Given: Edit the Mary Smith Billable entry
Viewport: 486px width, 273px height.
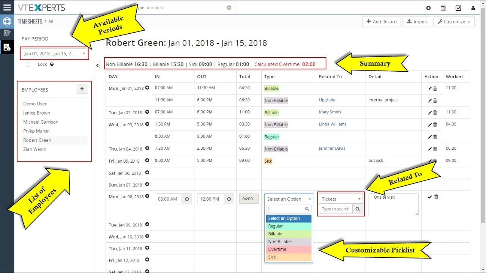Looking at the screenshot, I should pyautogui.click(x=429, y=113).
